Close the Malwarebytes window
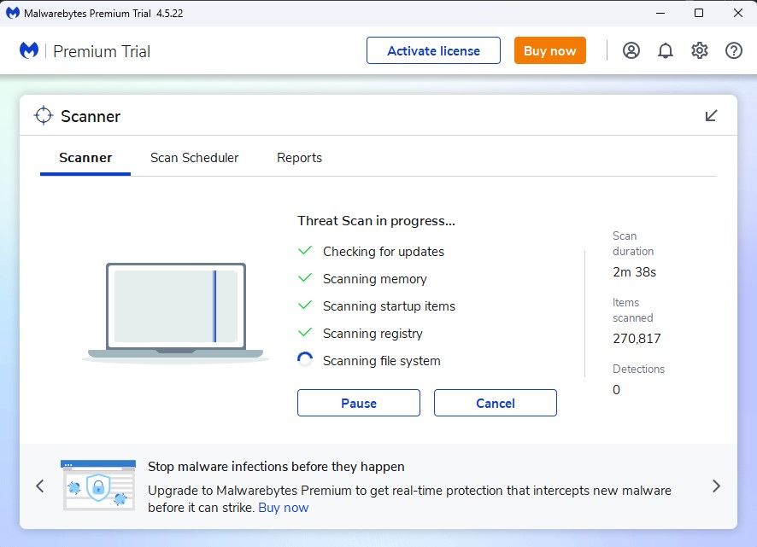This screenshot has height=547, width=757. click(737, 13)
